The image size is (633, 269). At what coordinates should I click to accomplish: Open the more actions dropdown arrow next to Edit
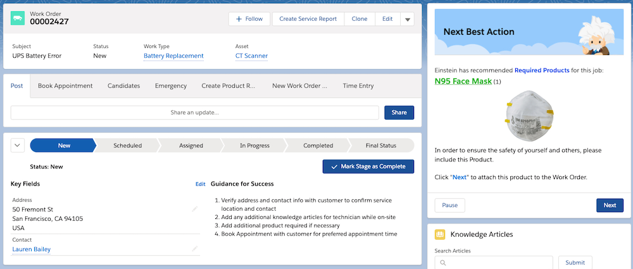click(408, 20)
